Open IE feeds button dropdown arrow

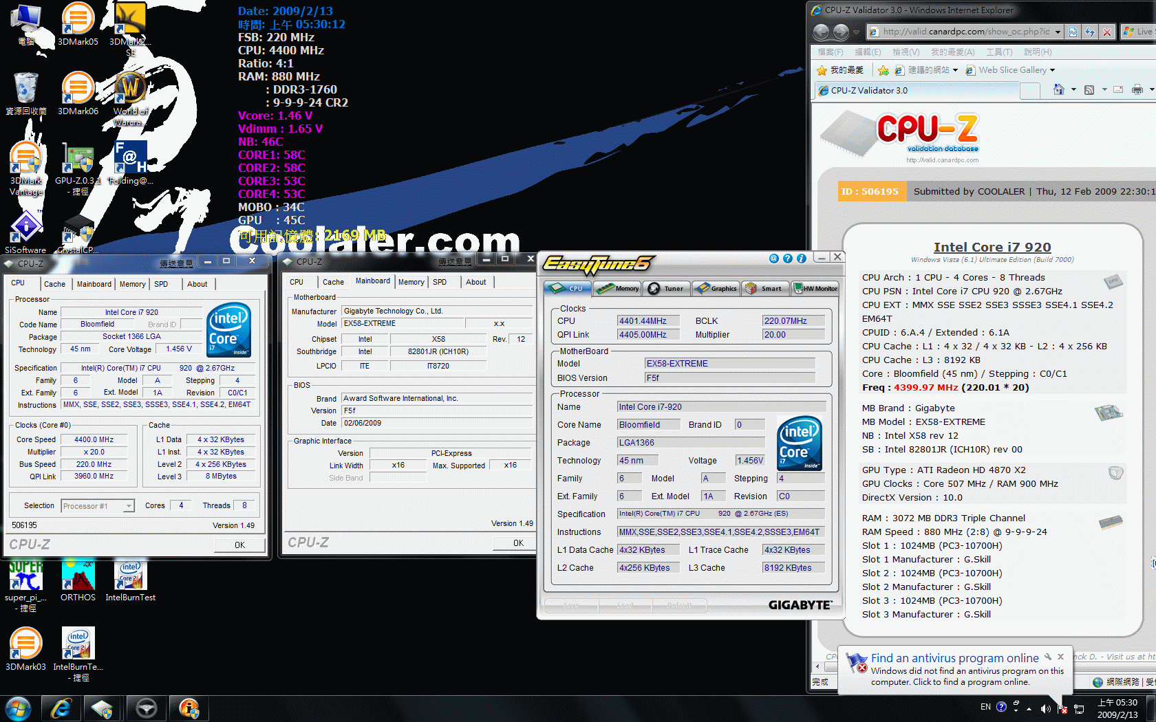[x=1104, y=89]
